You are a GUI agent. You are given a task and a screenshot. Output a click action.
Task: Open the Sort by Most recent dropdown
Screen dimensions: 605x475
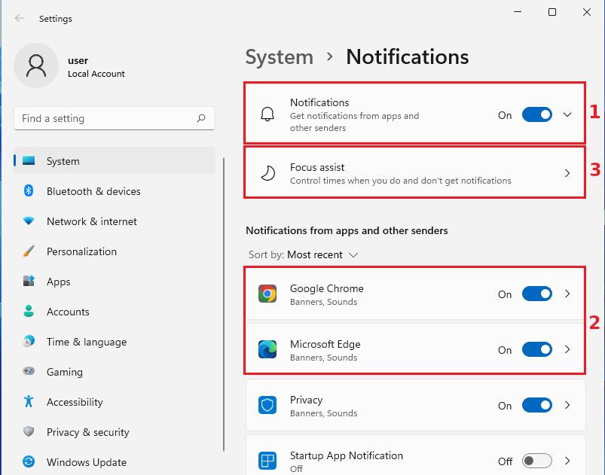click(x=304, y=255)
